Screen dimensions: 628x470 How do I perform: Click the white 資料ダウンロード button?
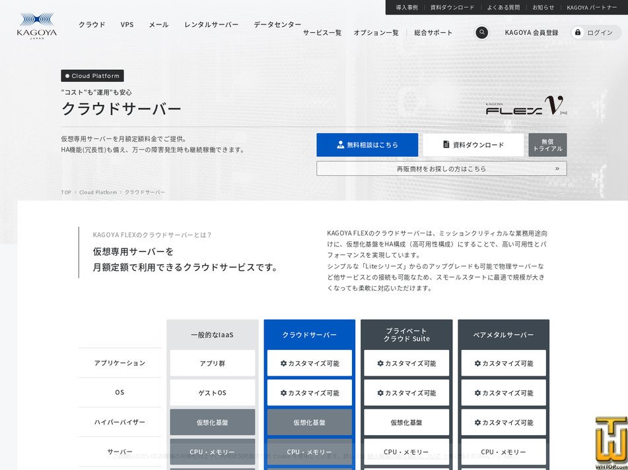click(x=473, y=144)
